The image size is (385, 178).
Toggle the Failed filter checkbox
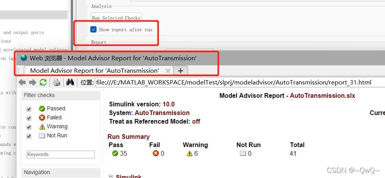(29, 118)
